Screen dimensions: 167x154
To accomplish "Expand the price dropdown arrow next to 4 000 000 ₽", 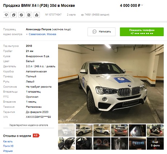I will pos(142,5).
